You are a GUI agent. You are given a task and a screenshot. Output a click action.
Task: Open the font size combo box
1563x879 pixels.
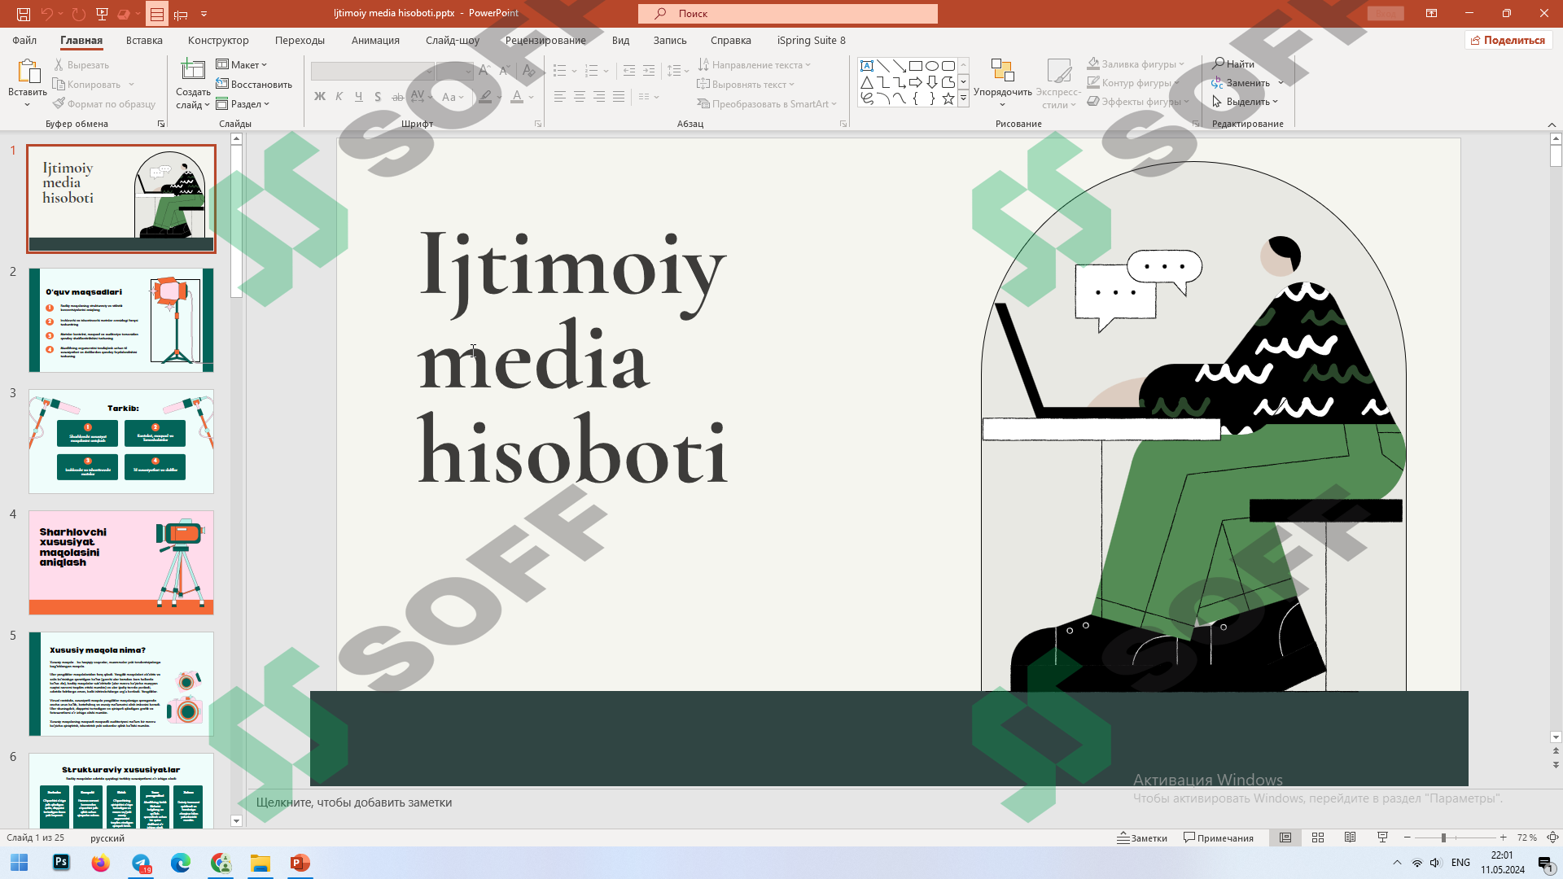[454, 71]
